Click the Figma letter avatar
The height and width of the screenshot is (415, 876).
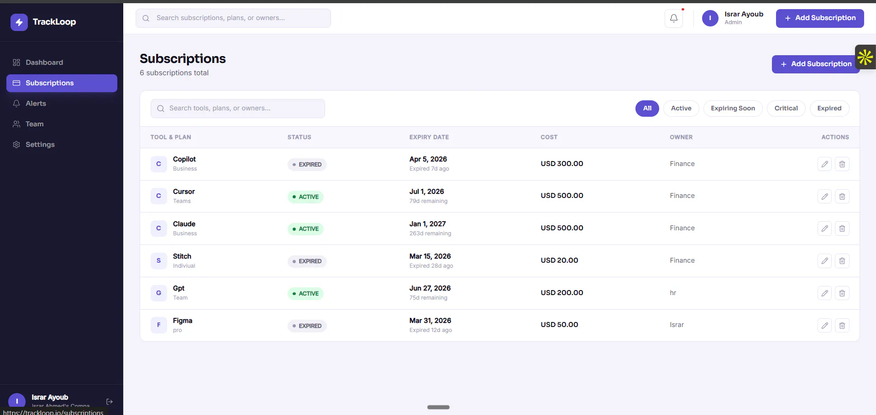tap(158, 325)
